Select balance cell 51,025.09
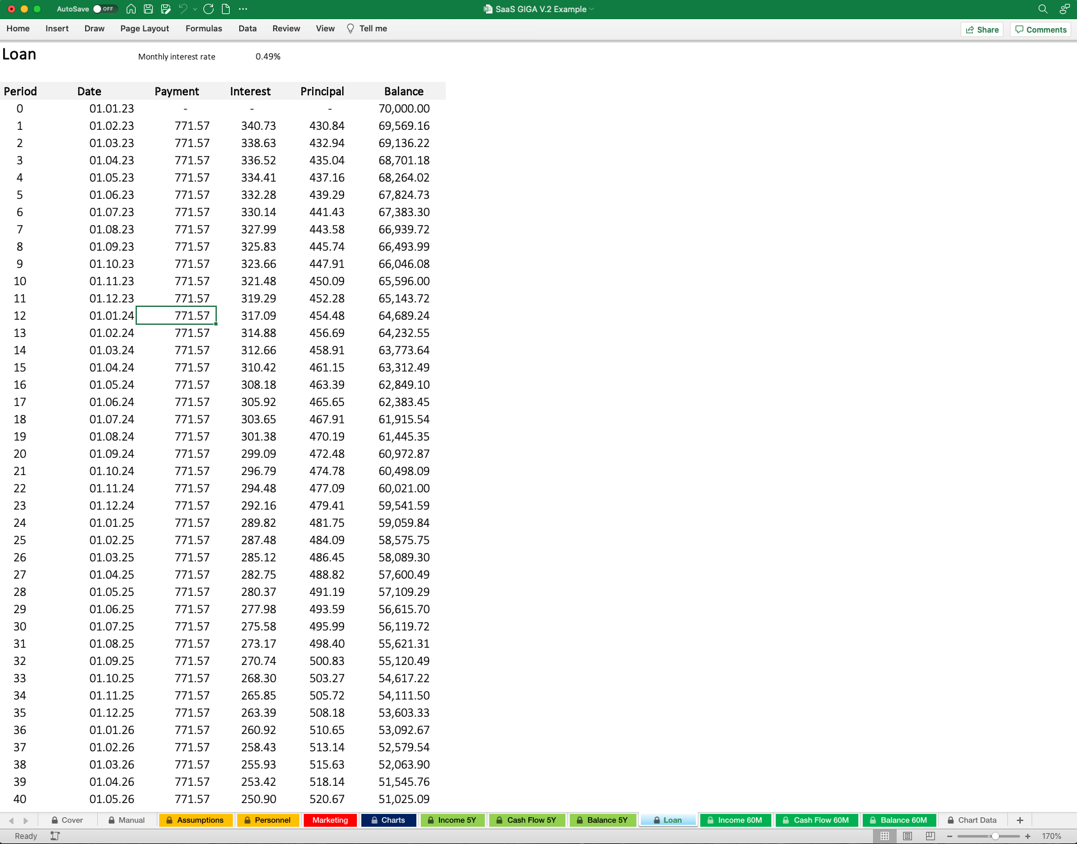 coord(404,799)
